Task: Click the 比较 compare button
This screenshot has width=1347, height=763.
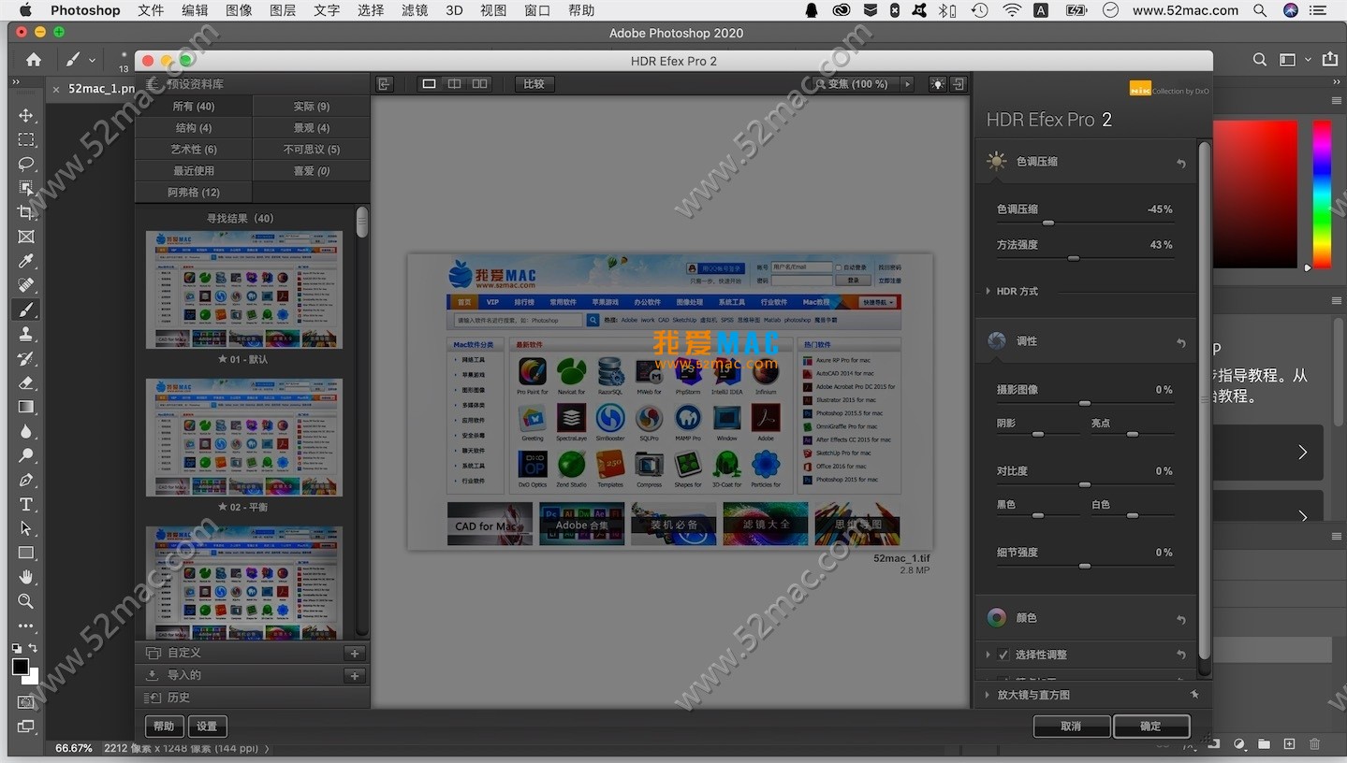Action: pos(534,84)
